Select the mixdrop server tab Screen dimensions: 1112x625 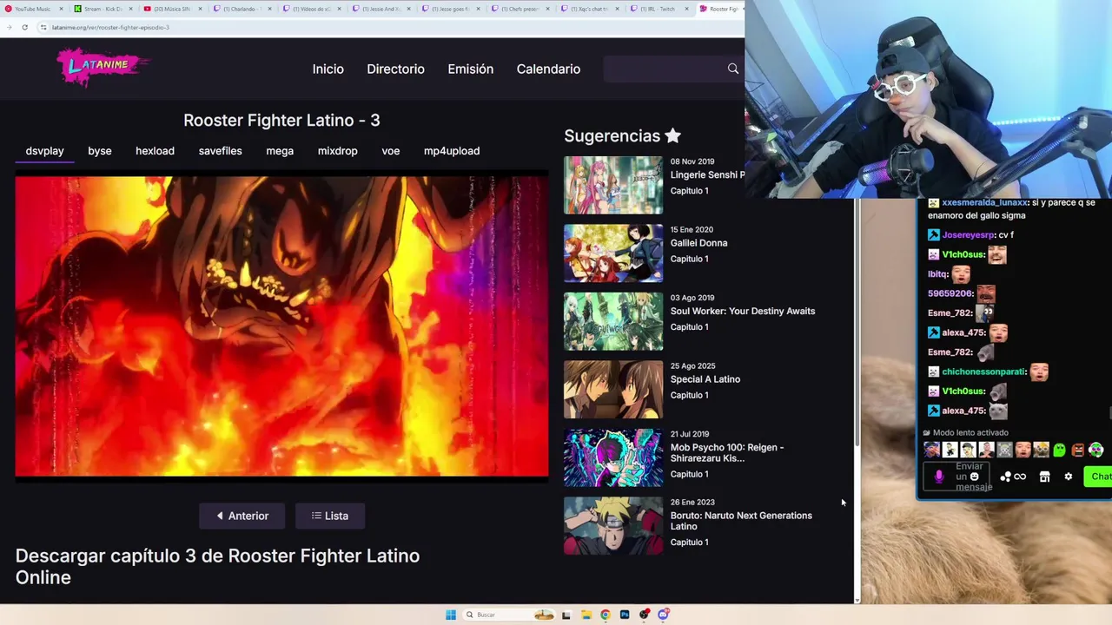[338, 151]
